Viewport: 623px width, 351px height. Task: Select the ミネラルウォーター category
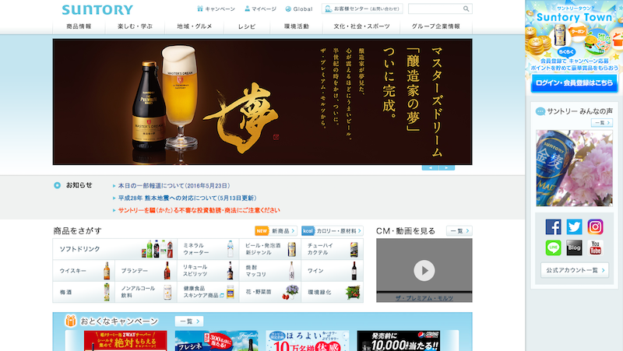coord(208,249)
